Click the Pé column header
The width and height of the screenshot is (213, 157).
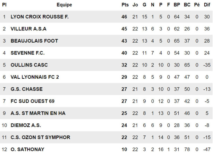(x=197, y=5)
